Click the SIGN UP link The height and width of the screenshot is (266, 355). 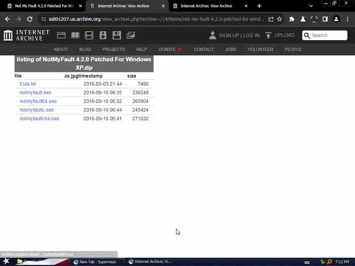pos(229,36)
